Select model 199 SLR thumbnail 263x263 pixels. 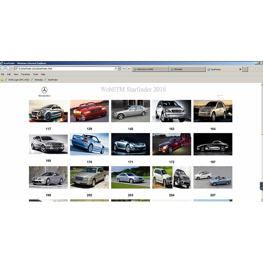pyautogui.click(x=48, y=178)
